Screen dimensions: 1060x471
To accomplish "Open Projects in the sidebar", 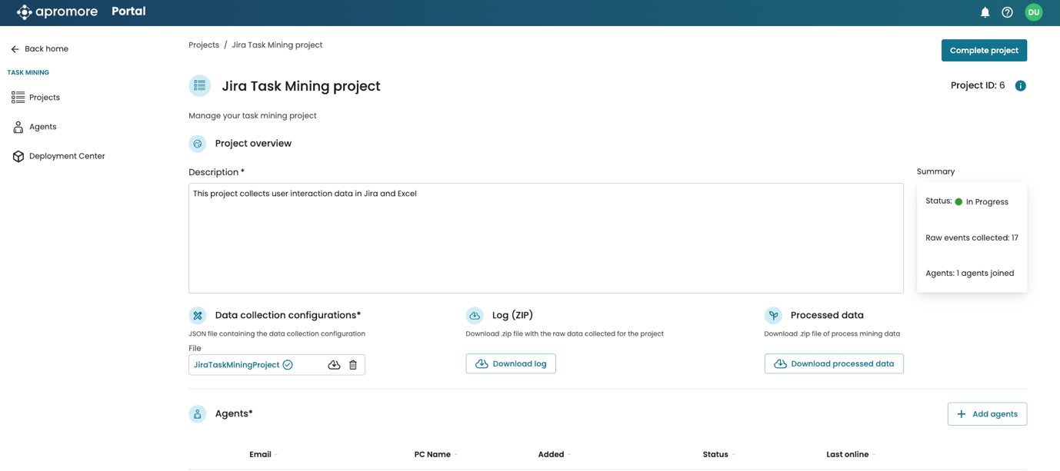I will (x=45, y=98).
